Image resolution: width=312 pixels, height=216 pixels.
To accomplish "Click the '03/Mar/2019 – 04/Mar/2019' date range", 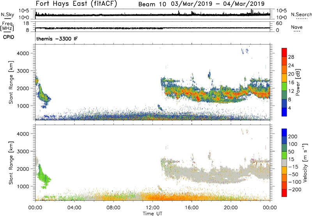I will tap(218, 4).
